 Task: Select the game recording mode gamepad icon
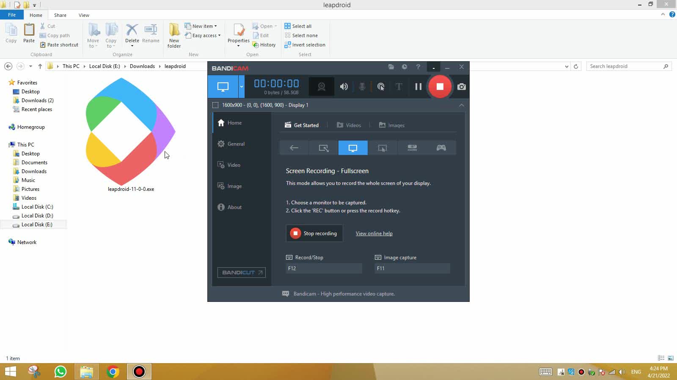tap(441, 148)
